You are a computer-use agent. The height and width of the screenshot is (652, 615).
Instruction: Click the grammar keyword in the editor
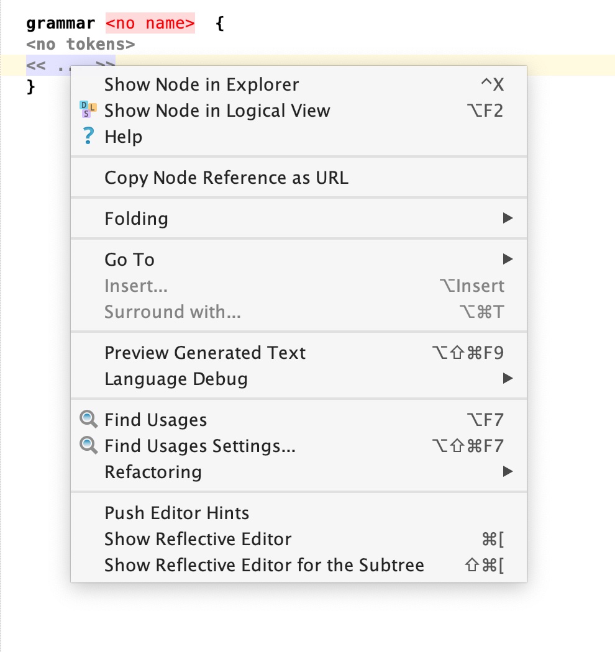[60, 24]
